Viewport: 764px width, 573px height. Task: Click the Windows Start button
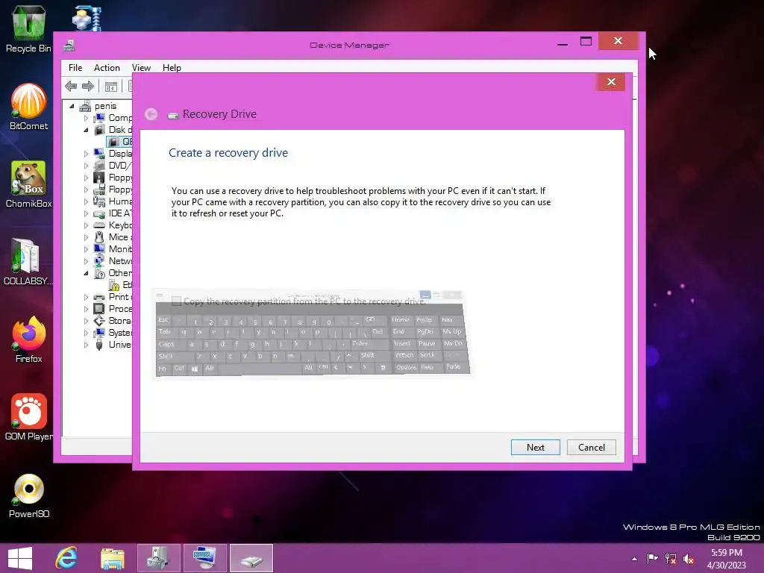click(x=20, y=558)
